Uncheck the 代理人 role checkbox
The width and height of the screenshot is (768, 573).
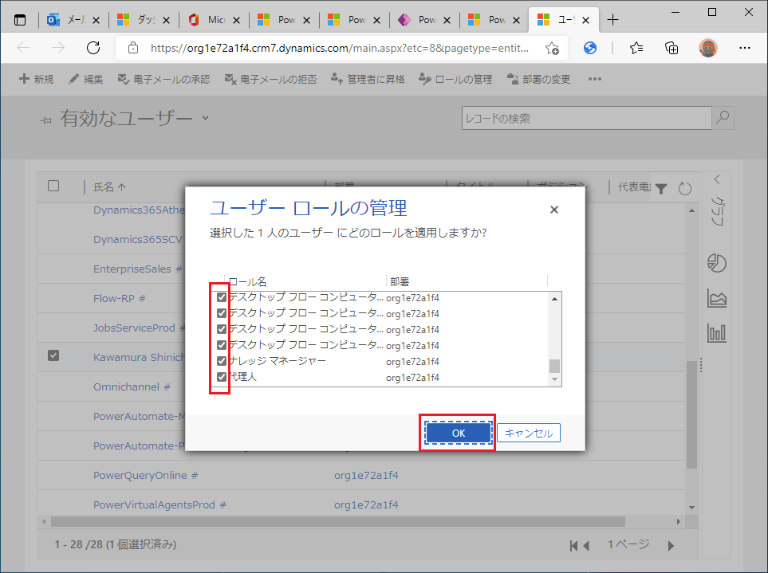222,377
